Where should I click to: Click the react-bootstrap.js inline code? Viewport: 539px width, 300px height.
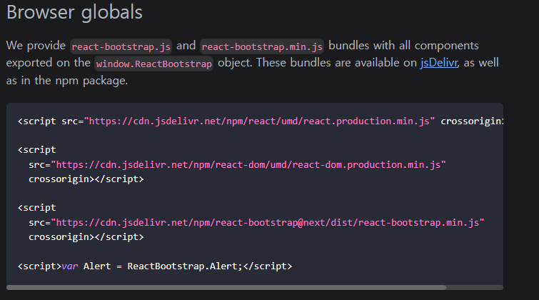(121, 46)
